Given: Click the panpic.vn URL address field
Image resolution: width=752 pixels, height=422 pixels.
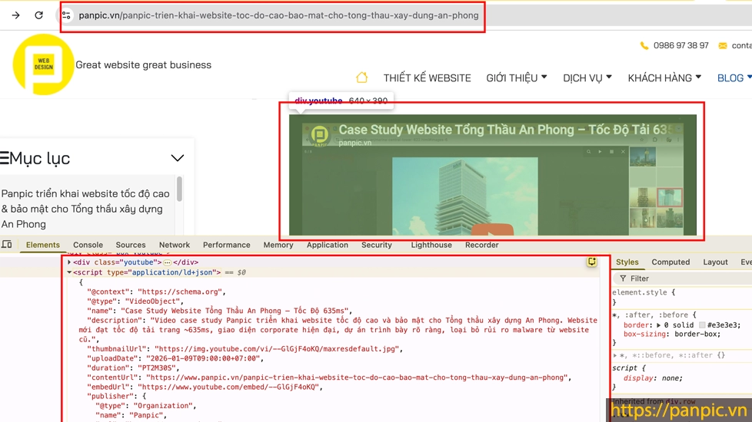Looking at the screenshot, I should click(x=278, y=15).
